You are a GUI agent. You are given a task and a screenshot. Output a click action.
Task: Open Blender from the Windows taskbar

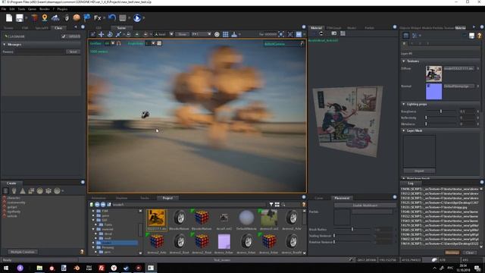77,268
